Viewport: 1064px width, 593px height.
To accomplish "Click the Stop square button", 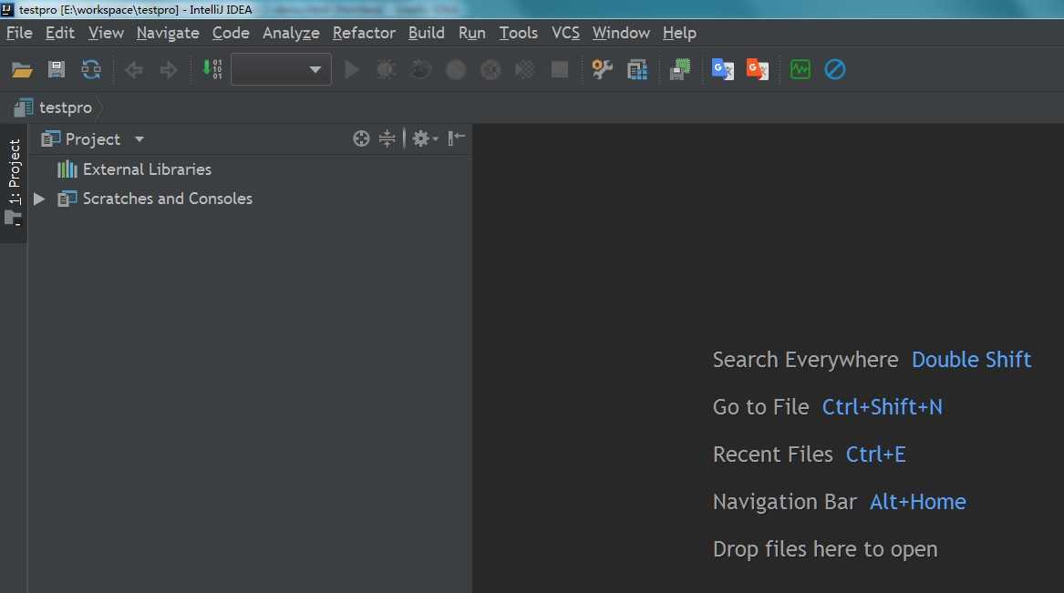I will click(x=560, y=69).
